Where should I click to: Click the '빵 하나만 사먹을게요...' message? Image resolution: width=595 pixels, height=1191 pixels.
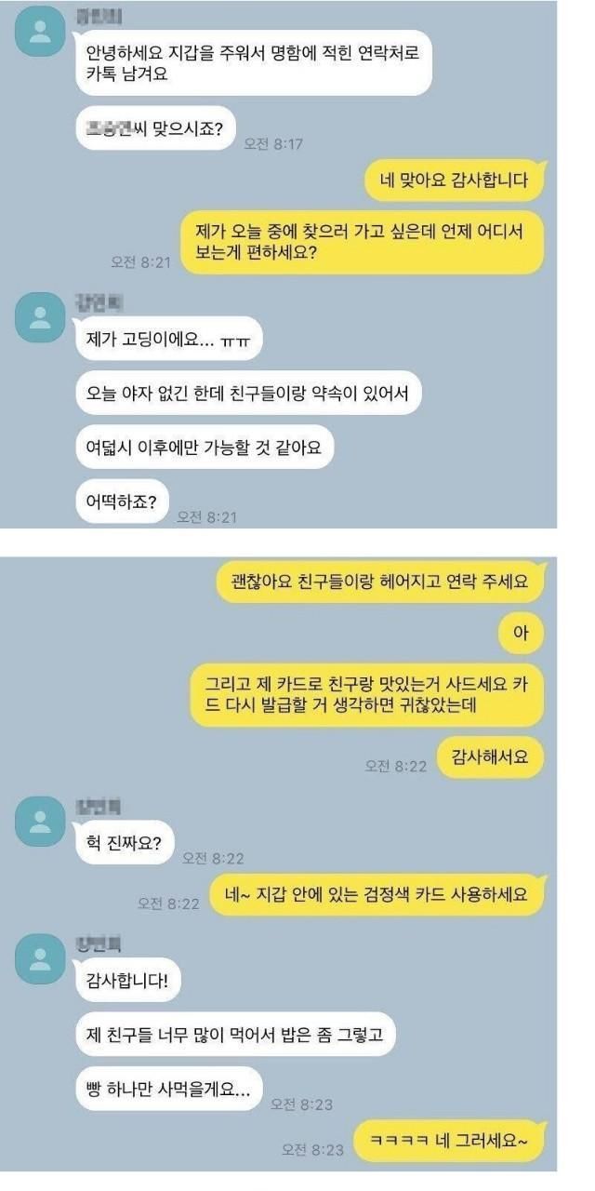tap(168, 1087)
